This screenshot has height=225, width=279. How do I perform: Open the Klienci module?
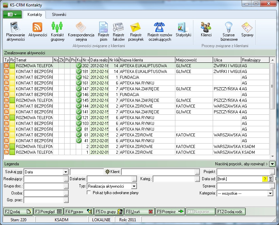coord(206,27)
